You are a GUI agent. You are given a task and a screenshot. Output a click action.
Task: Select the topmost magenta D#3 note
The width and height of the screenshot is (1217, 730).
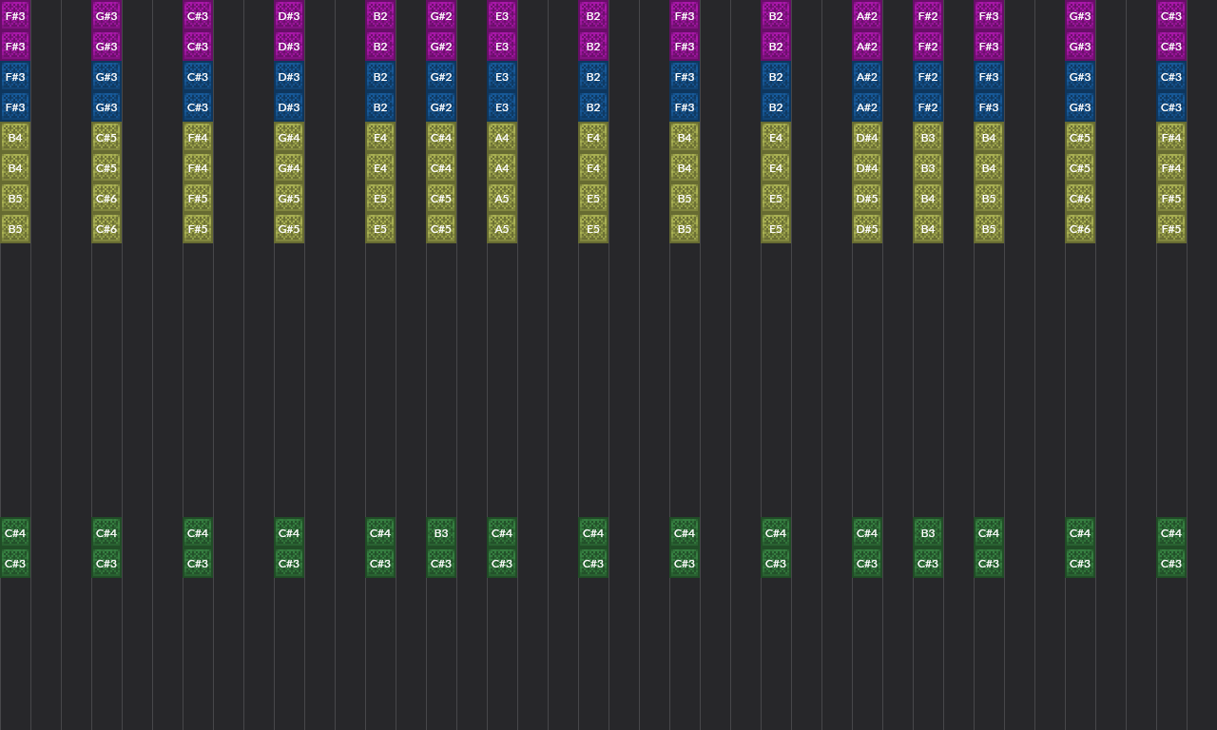coord(289,16)
